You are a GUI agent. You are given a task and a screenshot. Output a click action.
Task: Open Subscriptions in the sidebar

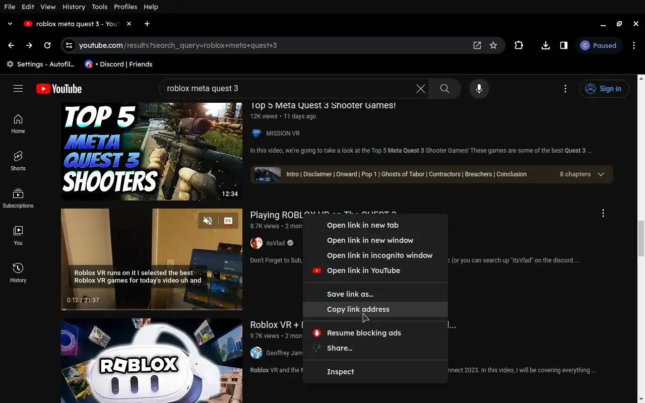pos(18,198)
